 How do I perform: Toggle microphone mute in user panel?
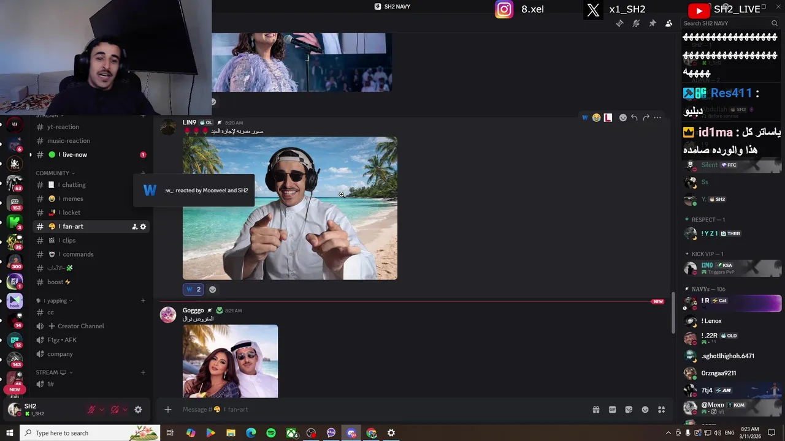(x=92, y=410)
